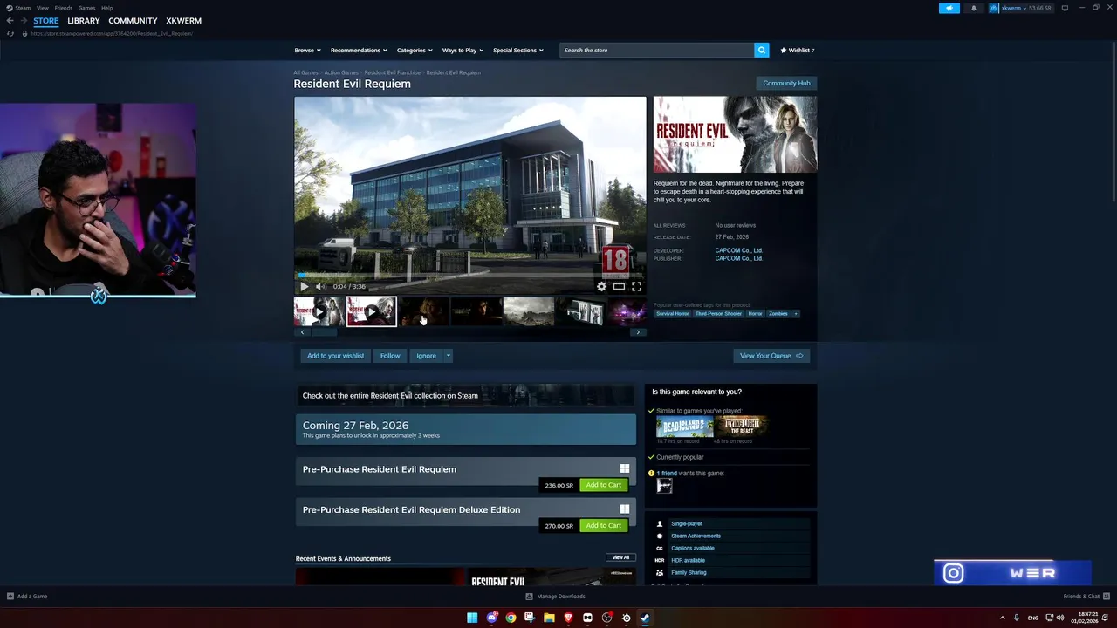The image size is (1117, 628).
Task: Open the announcements megaphone button
Action: click(x=949, y=8)
